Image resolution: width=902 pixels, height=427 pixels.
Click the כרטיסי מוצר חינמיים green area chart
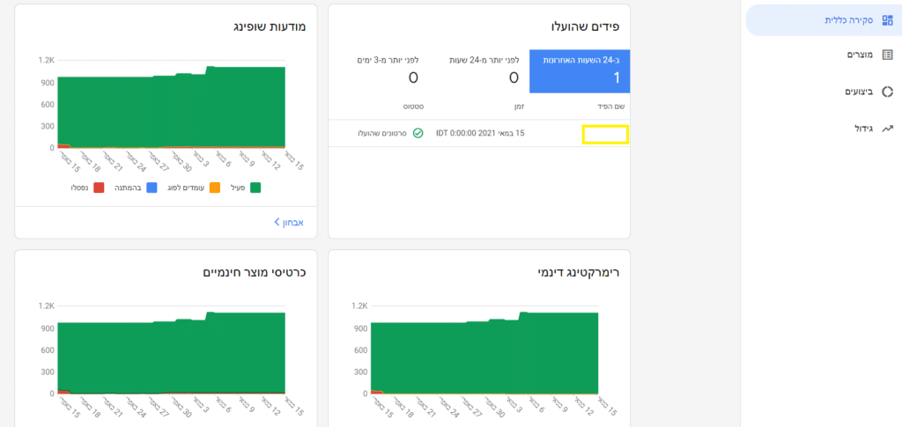172,355
